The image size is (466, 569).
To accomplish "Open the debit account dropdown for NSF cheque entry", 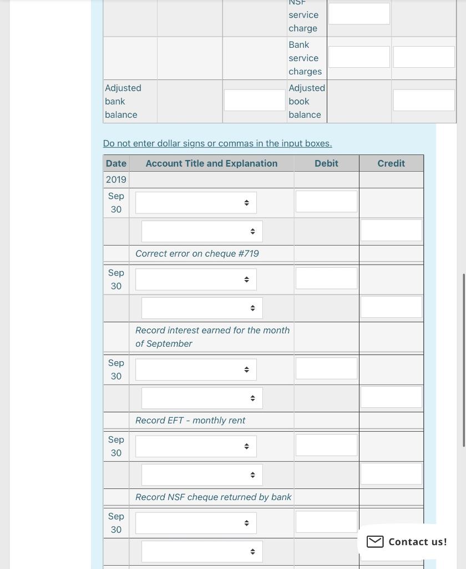I will click(195, 446).
